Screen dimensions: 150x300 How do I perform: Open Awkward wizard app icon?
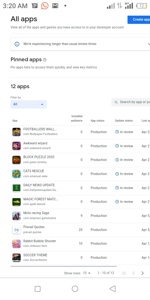[x=17, y=146]
